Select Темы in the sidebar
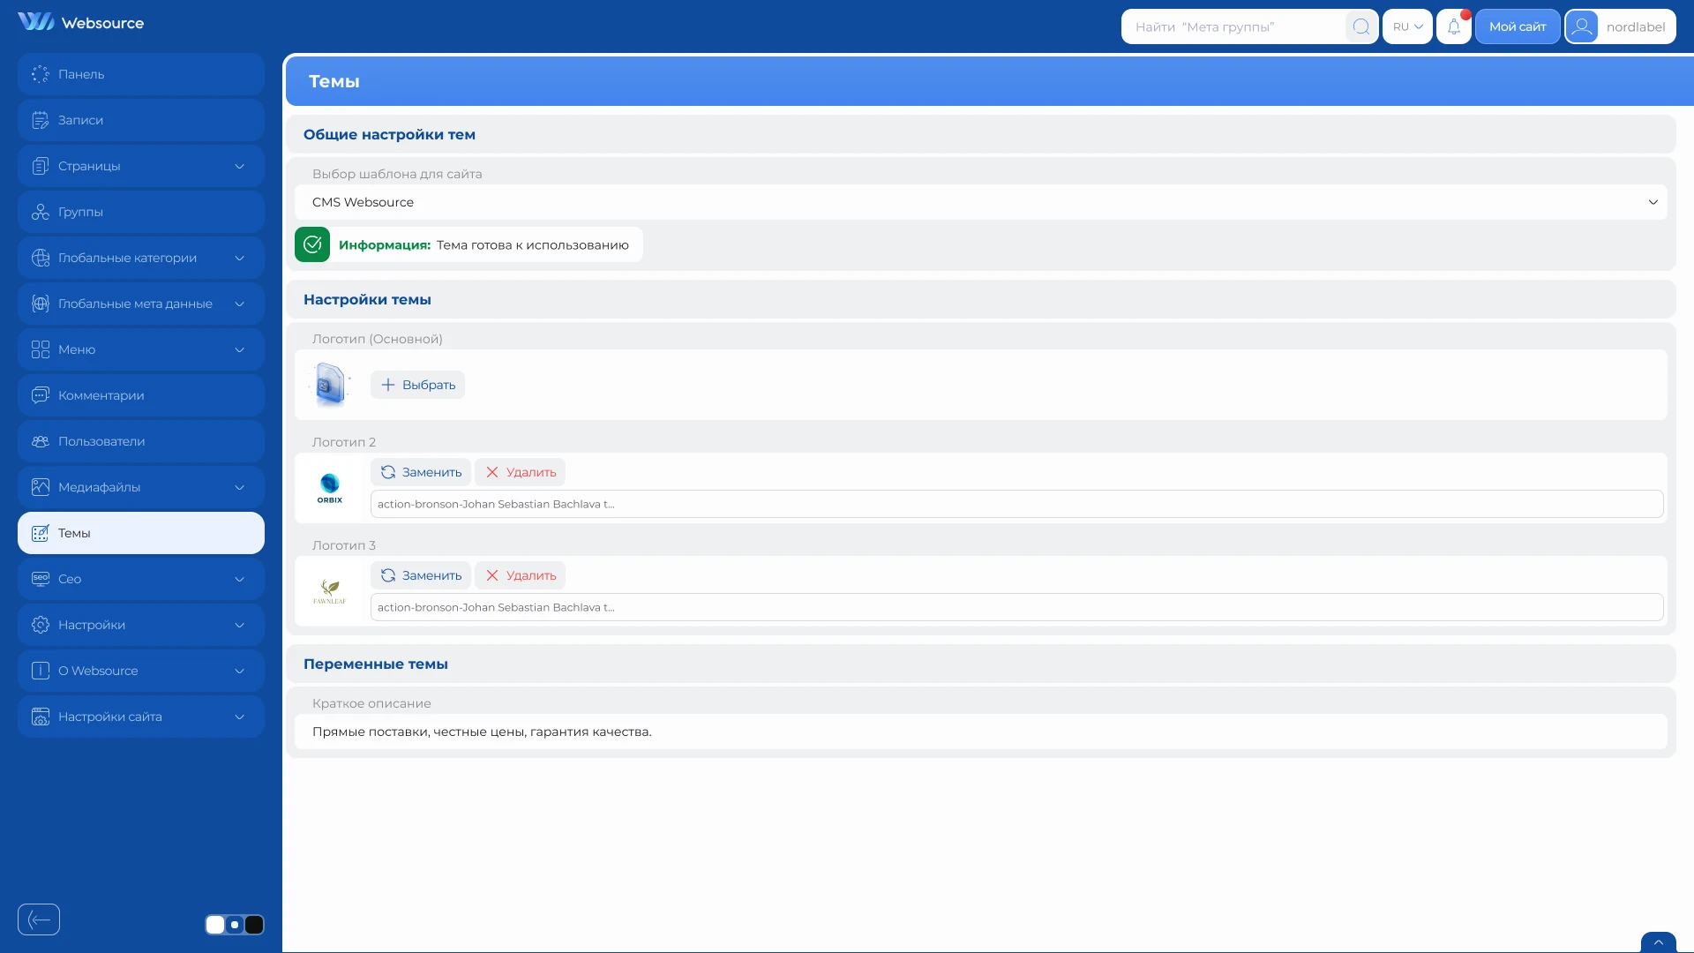1694x953 pixels. 141,533
